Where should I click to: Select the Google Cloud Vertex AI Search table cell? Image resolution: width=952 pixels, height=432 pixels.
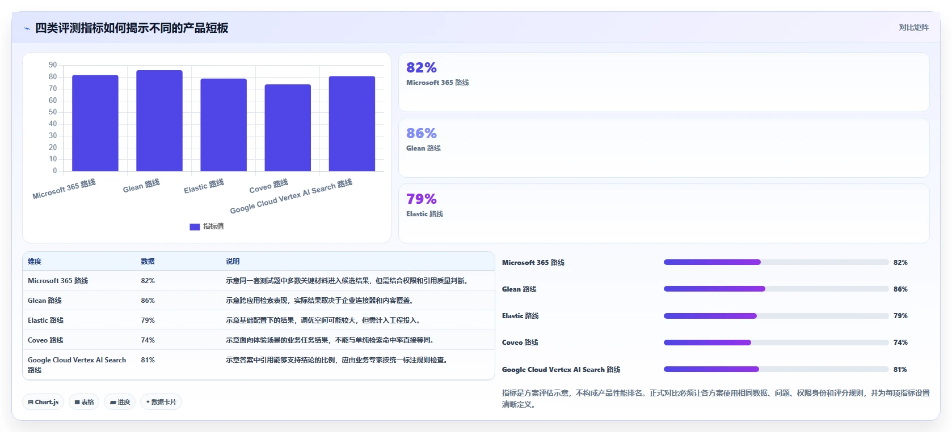(77, 365)
